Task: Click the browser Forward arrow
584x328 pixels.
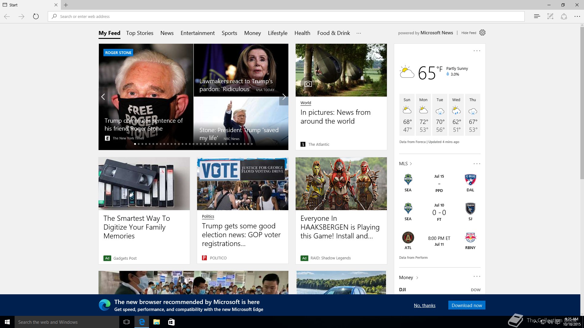Action: tap(21, 16)
